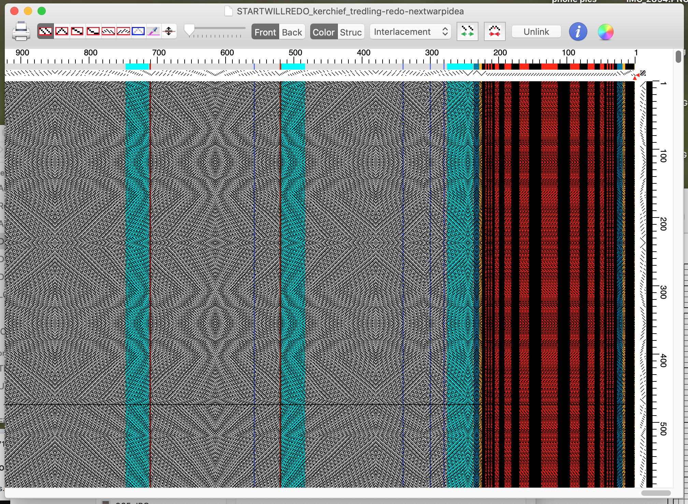The height and width of the screenshot is (504, 688).
Task: Select the straight twill threading tool
Action: 45,31
